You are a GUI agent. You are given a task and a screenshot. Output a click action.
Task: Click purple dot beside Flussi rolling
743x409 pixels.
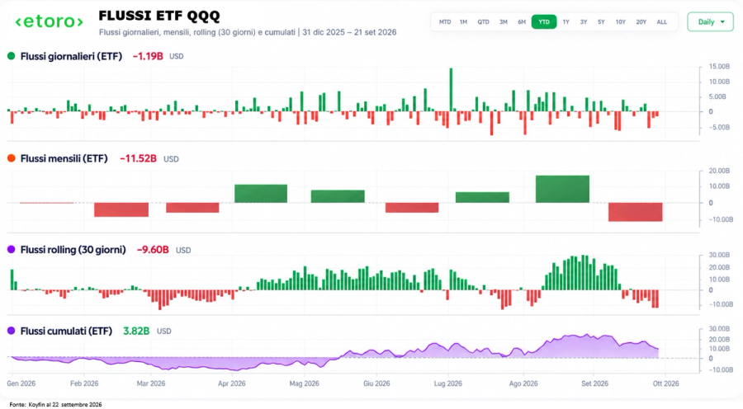(12, 250)
